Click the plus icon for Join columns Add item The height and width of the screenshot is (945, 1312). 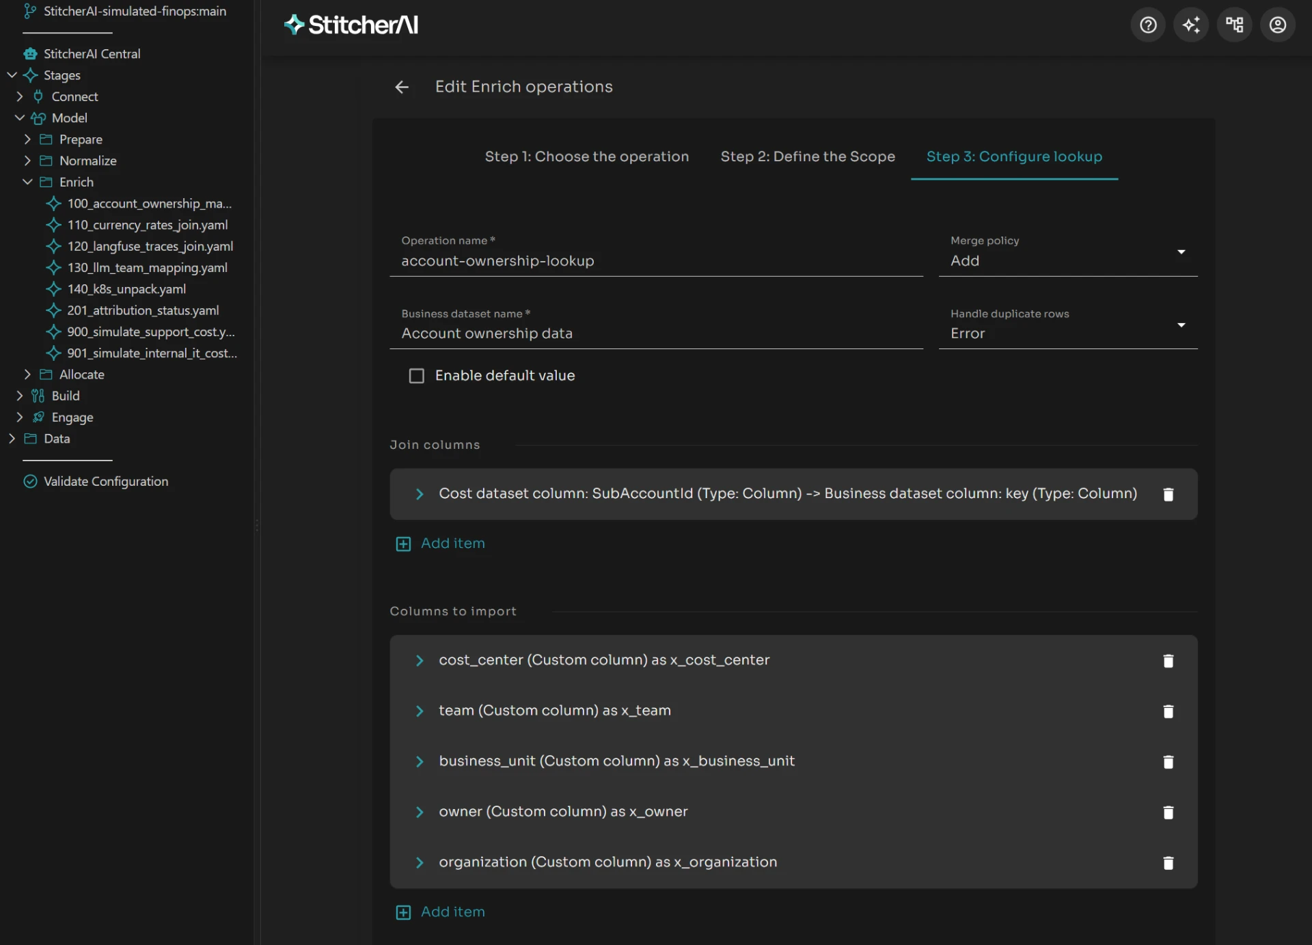point(403,544)
